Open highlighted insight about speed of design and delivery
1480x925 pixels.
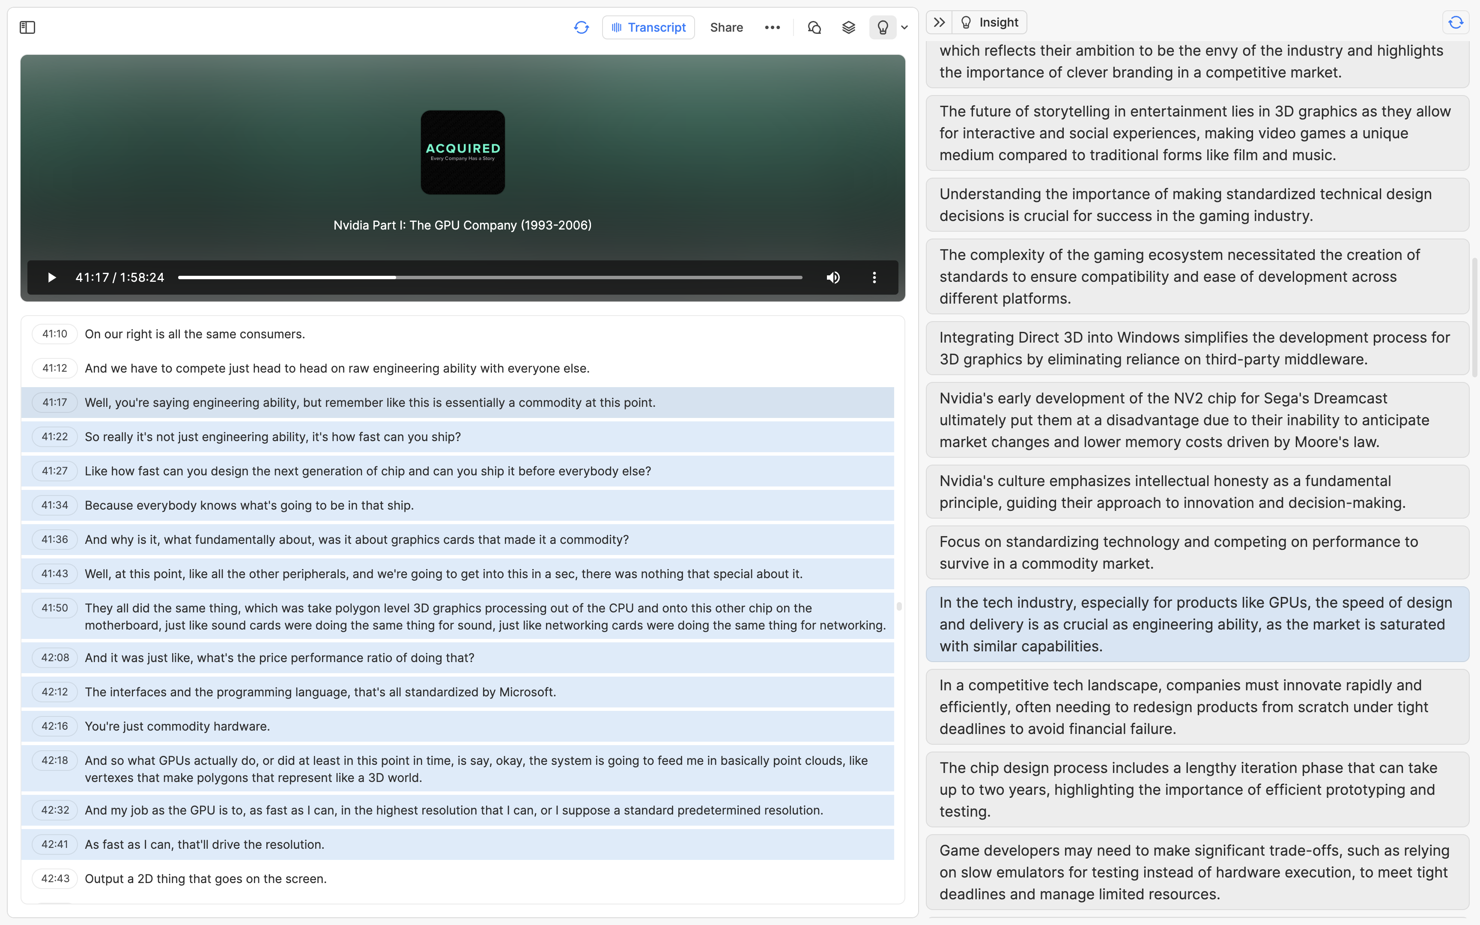[x=1197, y=624]
